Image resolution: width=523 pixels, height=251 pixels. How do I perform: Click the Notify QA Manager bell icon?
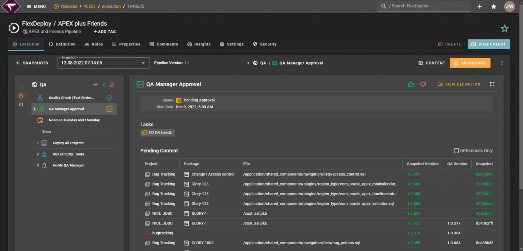pyautogui.click(x=45, y=165)
